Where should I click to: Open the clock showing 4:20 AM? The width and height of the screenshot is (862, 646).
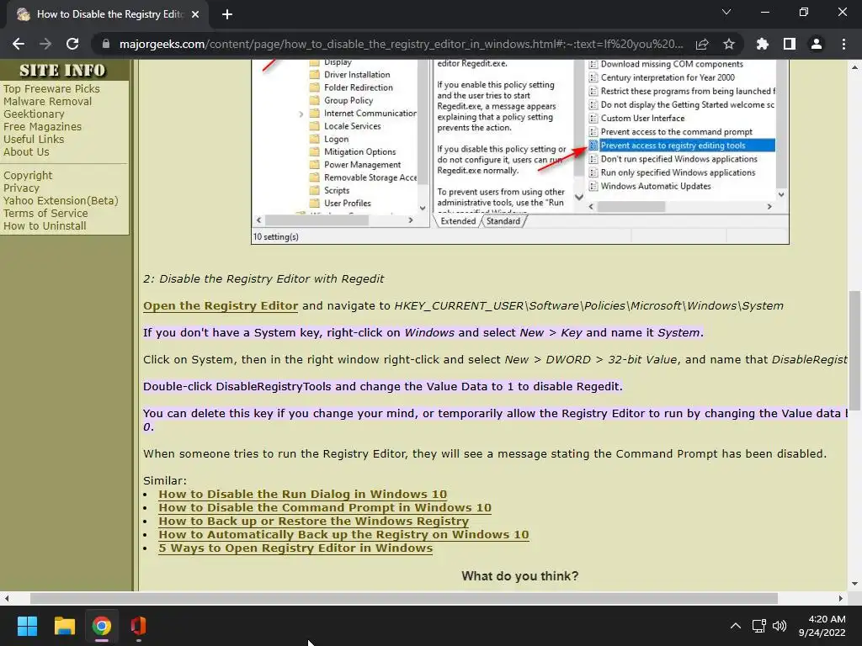tap(822, 626)
